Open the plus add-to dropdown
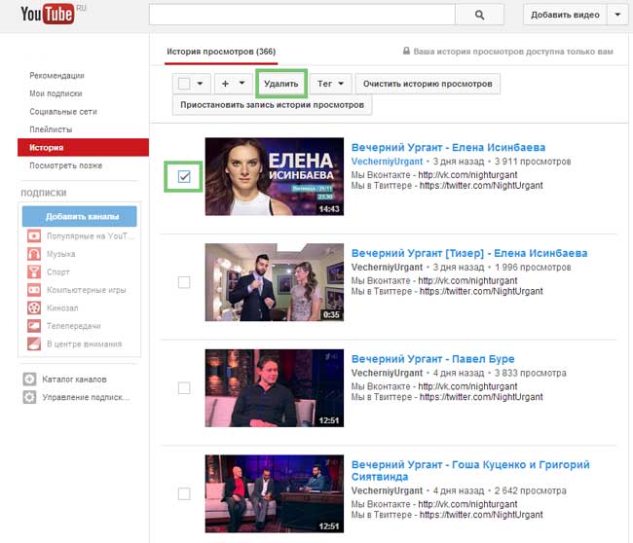The height and width of the screenshot is (543, 633). (x=234, y=84)
